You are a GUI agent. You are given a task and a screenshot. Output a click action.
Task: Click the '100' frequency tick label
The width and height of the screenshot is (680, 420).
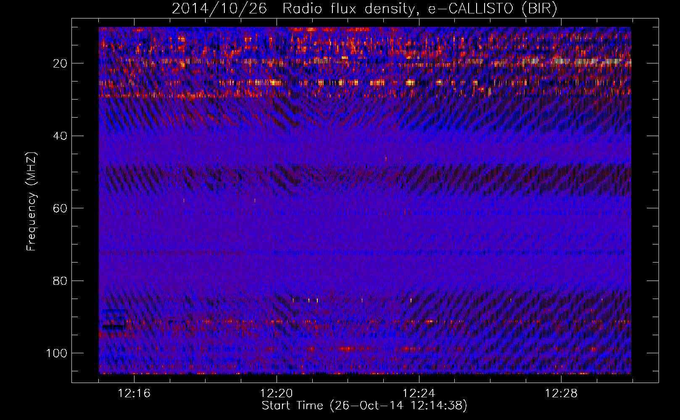pos(57,353)
